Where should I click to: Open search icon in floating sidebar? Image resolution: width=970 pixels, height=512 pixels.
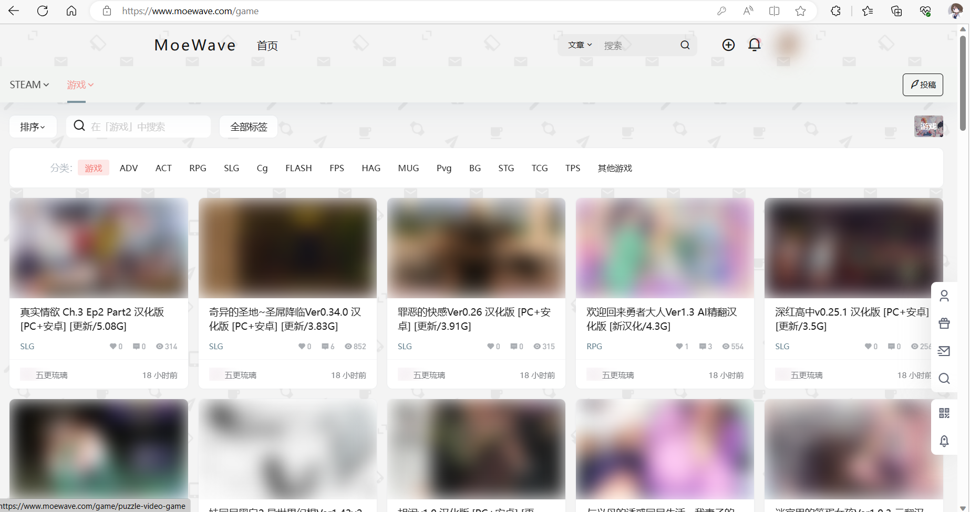point(944,379)
